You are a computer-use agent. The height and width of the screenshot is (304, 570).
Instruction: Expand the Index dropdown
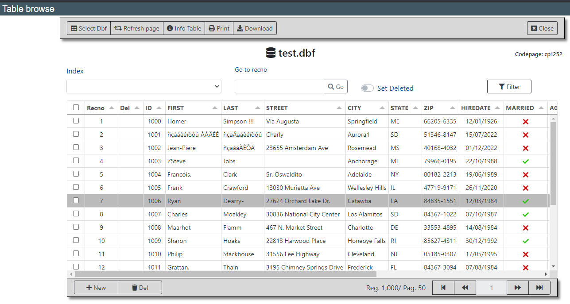(144, 87)
